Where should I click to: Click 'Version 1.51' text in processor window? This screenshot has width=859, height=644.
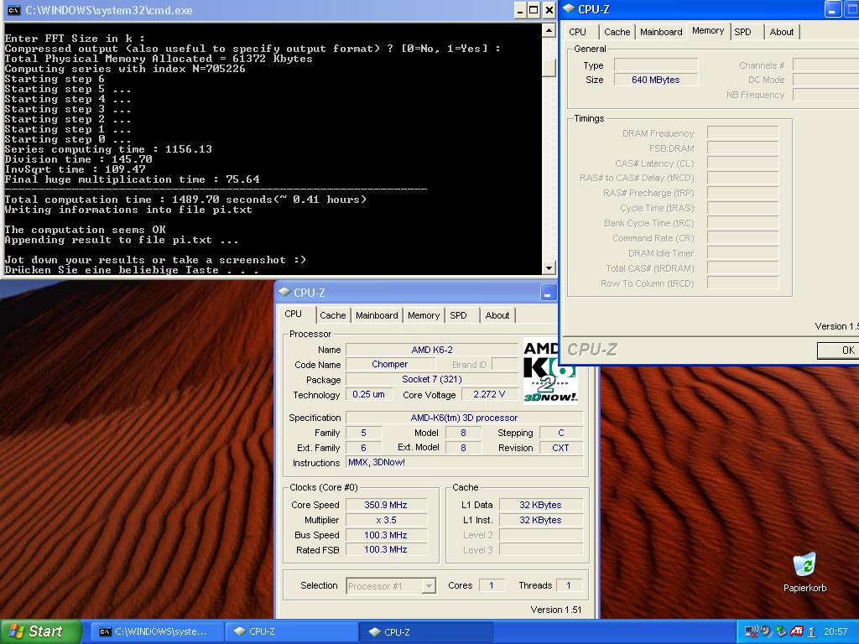(x=556, y=610)
